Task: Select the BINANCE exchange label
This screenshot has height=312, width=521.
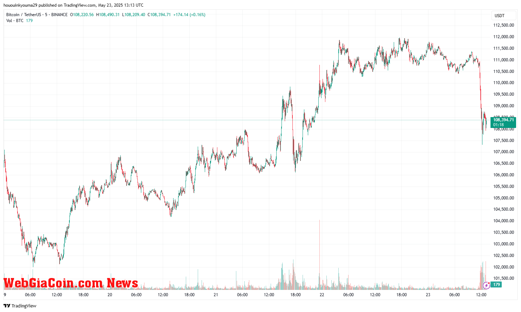Action: [x=59, y=15]
